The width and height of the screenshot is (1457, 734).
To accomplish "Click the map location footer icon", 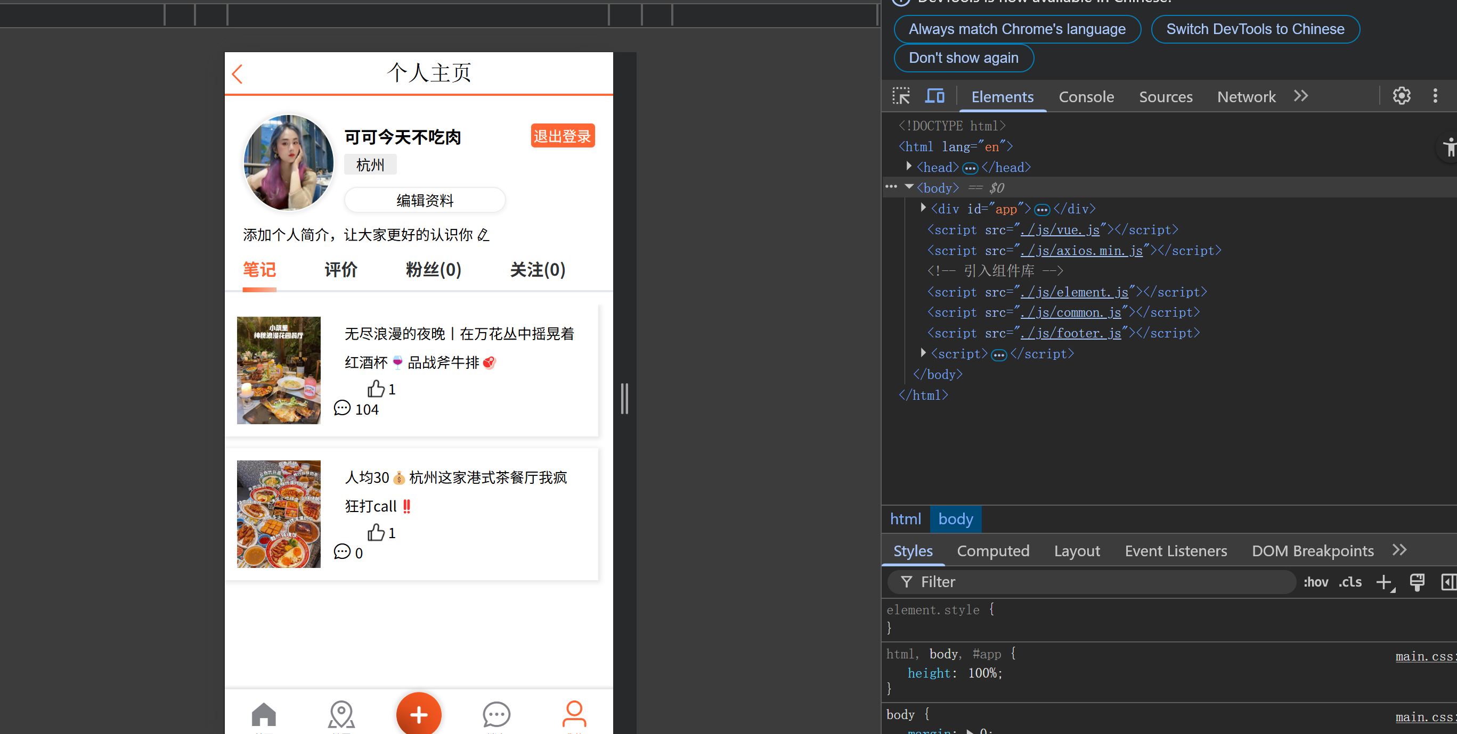I will click(x=341, y=714).
